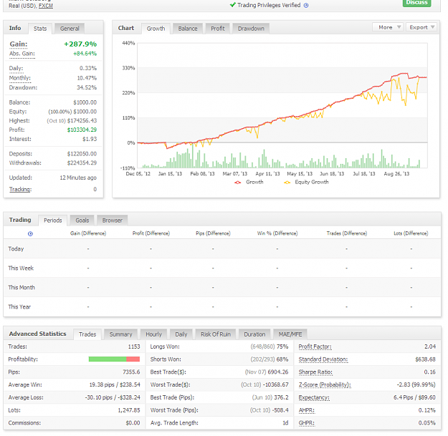Click the Gain label in Info panel
The image size is (448, 436).
(x=19, y=44)
